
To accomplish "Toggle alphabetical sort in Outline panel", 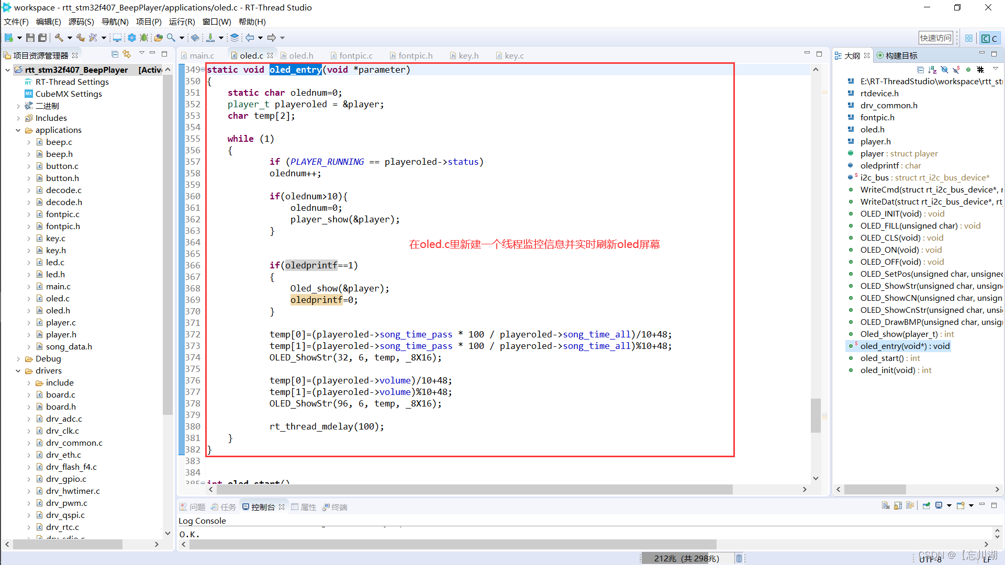I will click(933, 70).
